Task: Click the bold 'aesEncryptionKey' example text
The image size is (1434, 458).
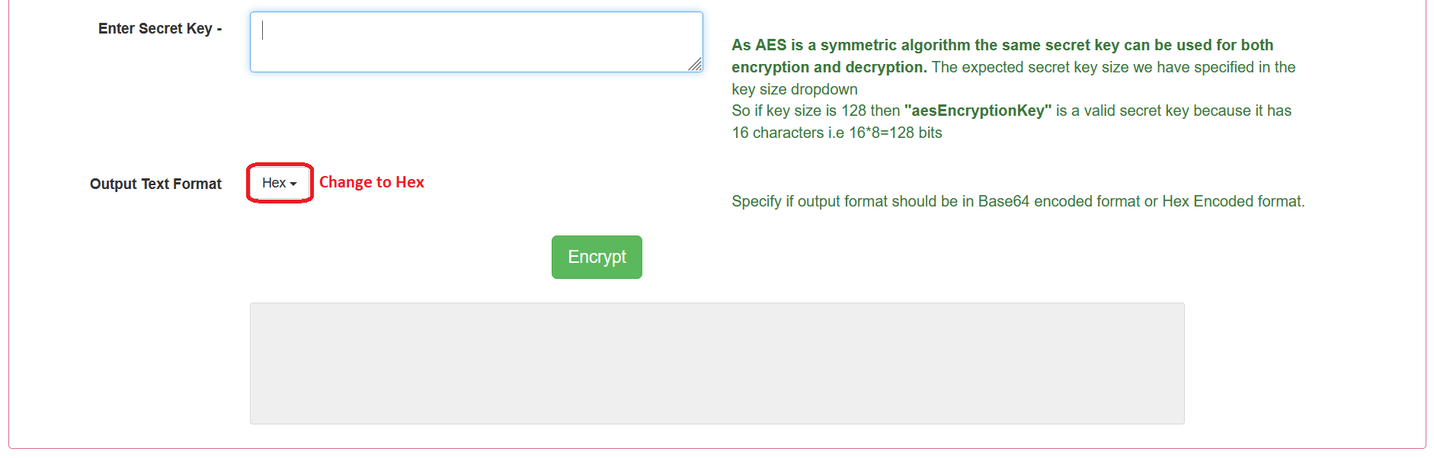Action: click(x=977, y=110)
